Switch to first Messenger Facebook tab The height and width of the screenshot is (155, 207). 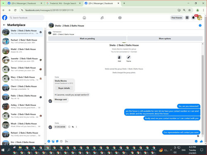point(25,3)
